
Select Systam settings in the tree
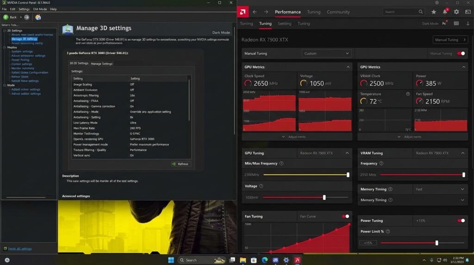click(x=22, y=51)
